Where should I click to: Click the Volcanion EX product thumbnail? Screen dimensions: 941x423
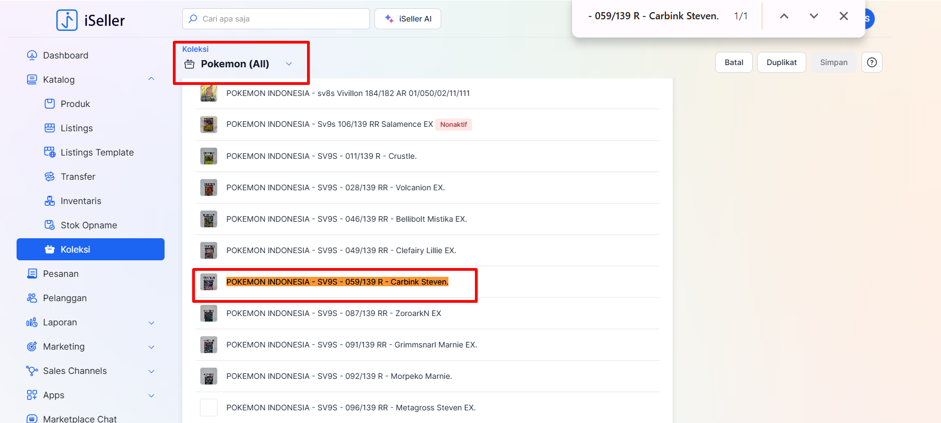(209, 188)
